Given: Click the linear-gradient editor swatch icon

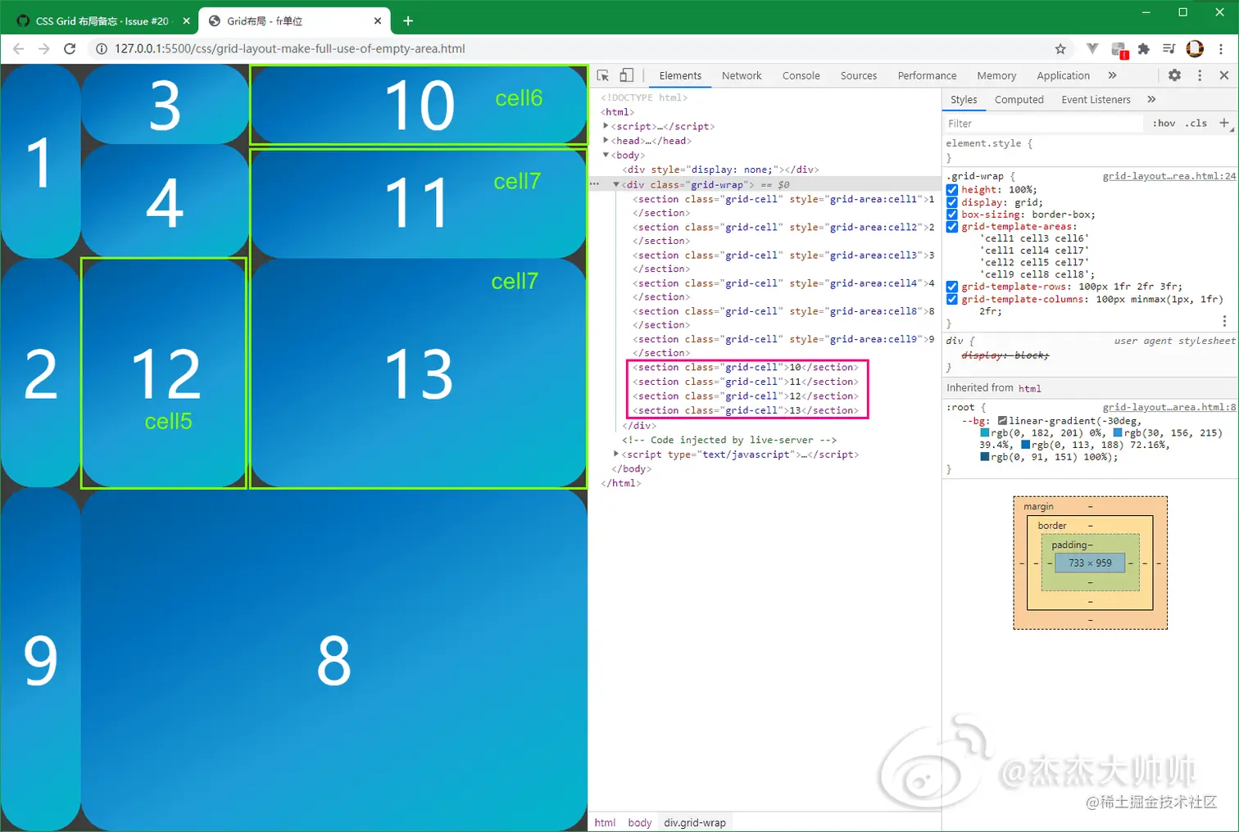Looking at the screenshot, I should click(x=1002, y=421).
